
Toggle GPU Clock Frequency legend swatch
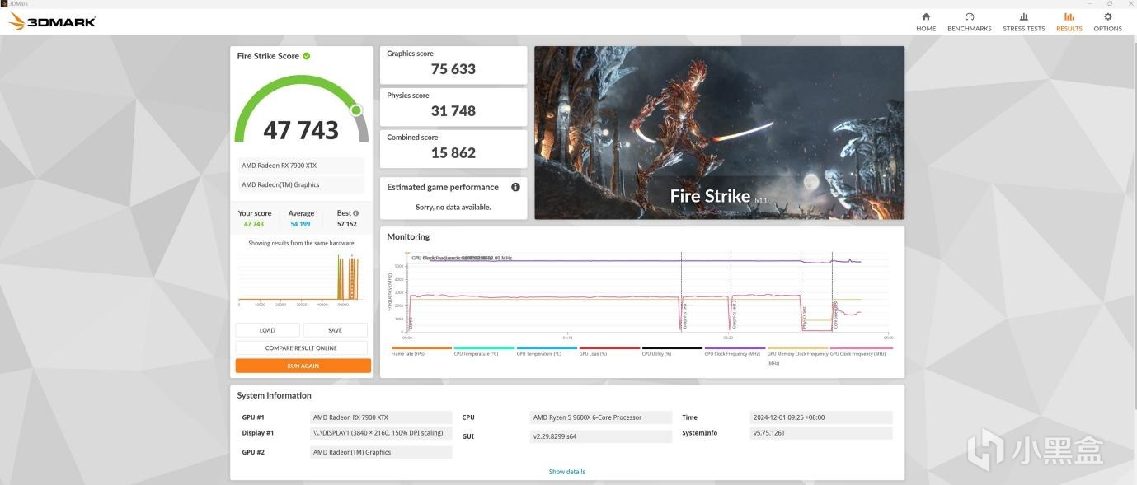tap(861, 348)
